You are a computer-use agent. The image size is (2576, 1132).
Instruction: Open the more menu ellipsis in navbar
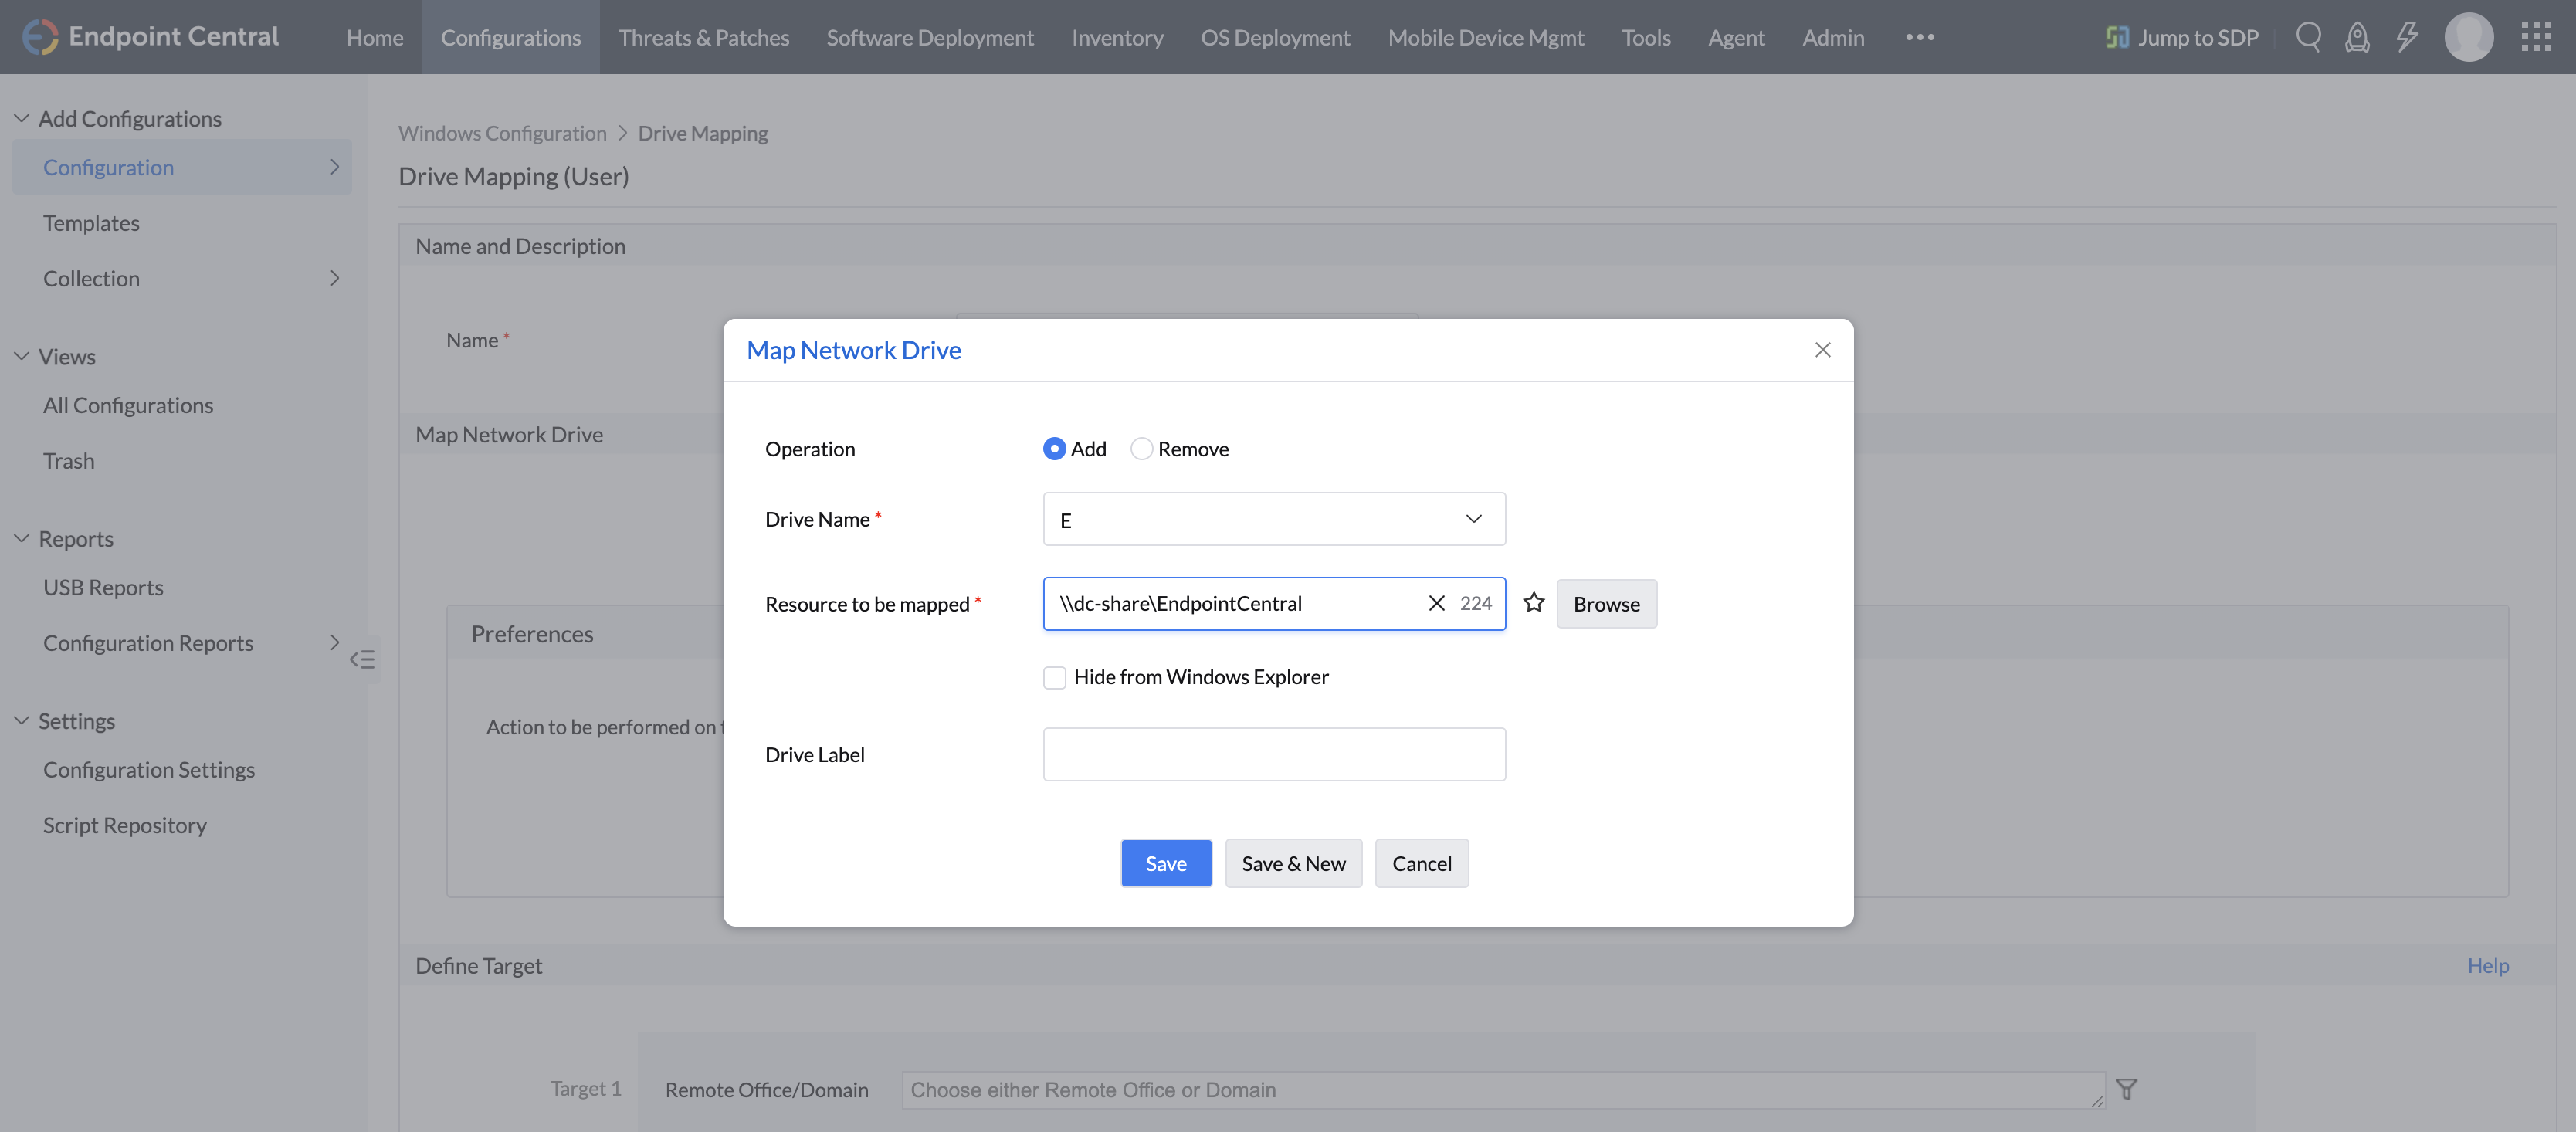[x=1919, y=37]
